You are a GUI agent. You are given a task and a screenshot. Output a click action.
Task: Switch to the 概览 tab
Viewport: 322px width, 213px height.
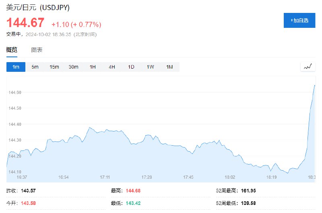click(12, 50)
